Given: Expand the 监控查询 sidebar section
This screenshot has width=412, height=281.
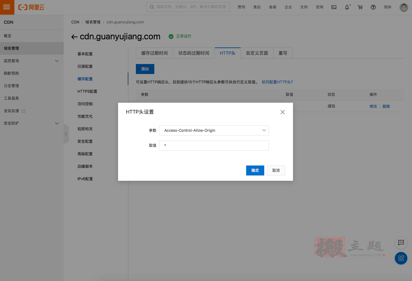Looking at the screenshot, I should pos(57,61).
